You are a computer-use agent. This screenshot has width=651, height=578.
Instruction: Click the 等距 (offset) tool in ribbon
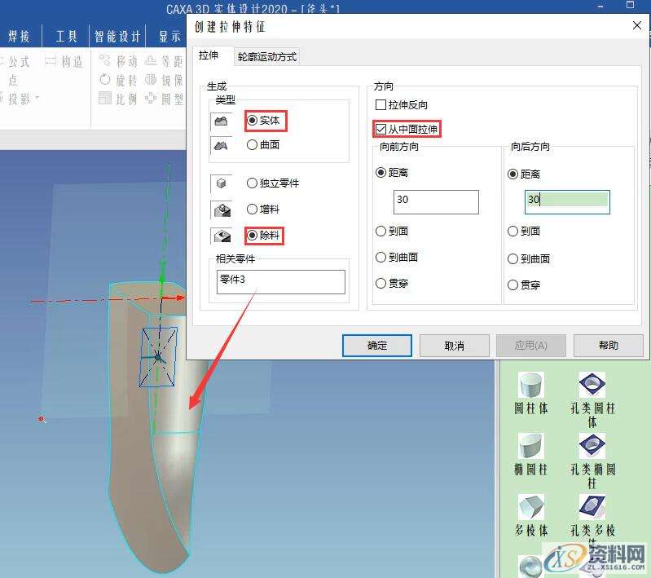[x=164, y=61]
